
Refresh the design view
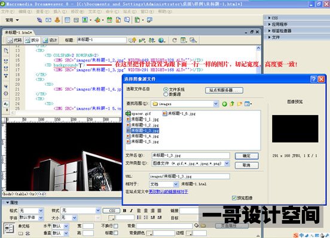click(175, 40)
